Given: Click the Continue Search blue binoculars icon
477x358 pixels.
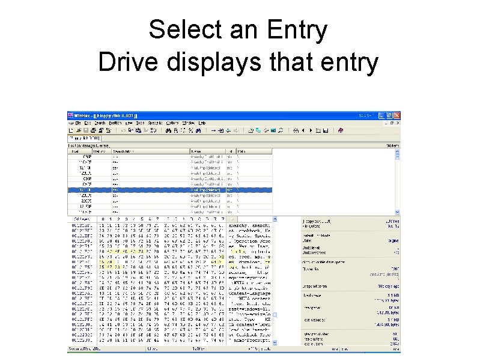Looking at the screenshot, I should pyautogui.click(x=198, y=130).
